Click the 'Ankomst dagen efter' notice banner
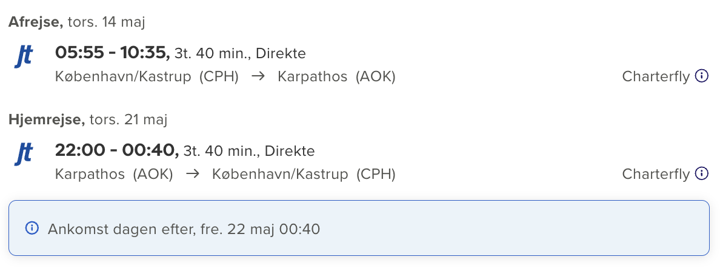Screen dimensions: 720x268 [359, 229]
